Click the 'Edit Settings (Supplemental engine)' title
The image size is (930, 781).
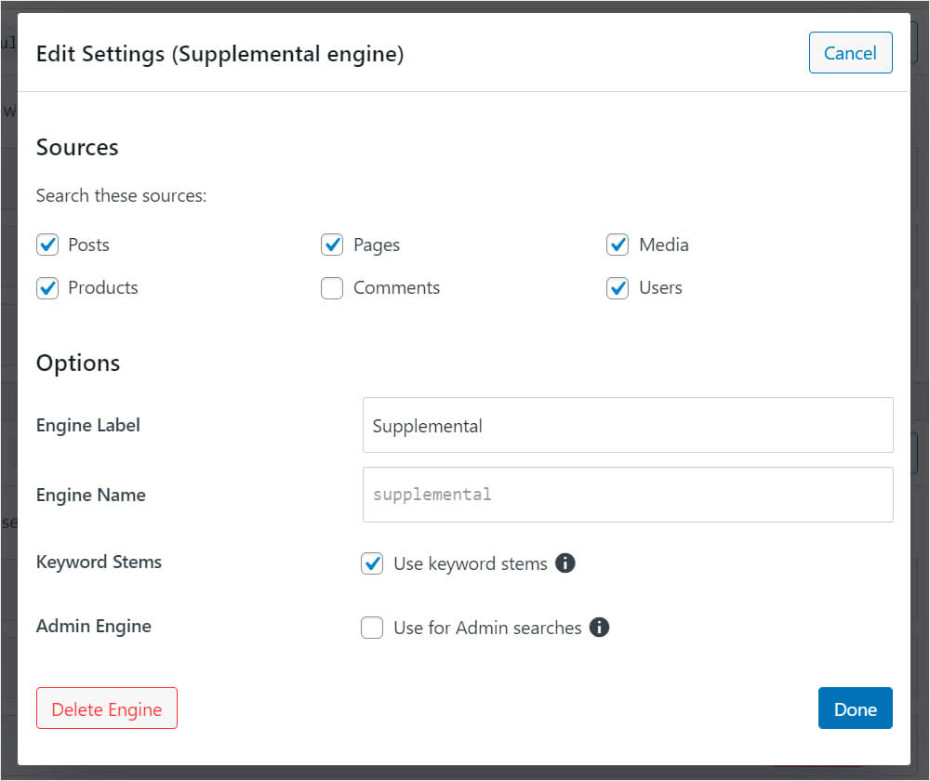click(x=219, y=54)
